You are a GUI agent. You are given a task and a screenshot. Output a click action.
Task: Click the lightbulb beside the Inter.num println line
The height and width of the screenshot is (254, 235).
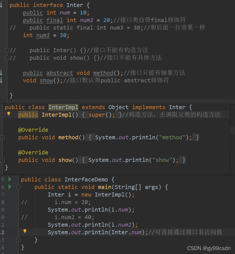point(25,231)
